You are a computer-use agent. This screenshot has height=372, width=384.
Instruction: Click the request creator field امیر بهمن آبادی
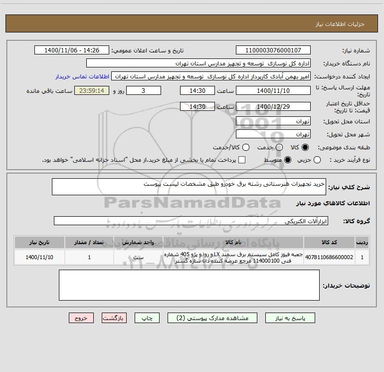[x=211, y=76]
